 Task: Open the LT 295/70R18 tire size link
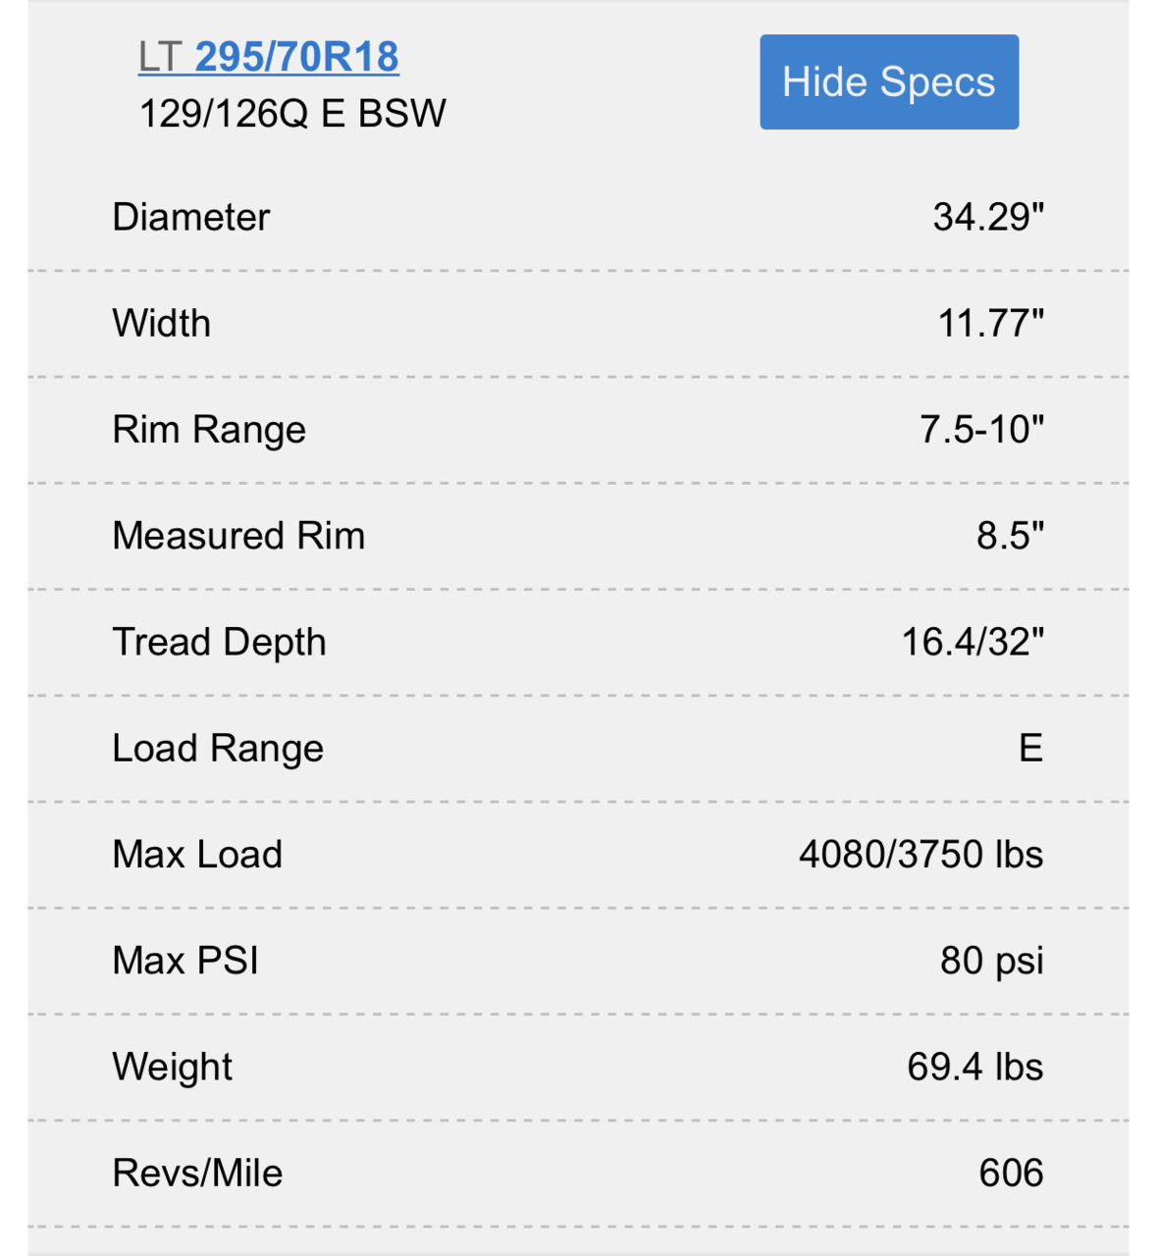point(268,57)
